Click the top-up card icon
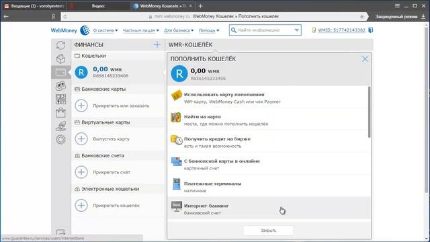430x242 pixels. coord(176,95)
